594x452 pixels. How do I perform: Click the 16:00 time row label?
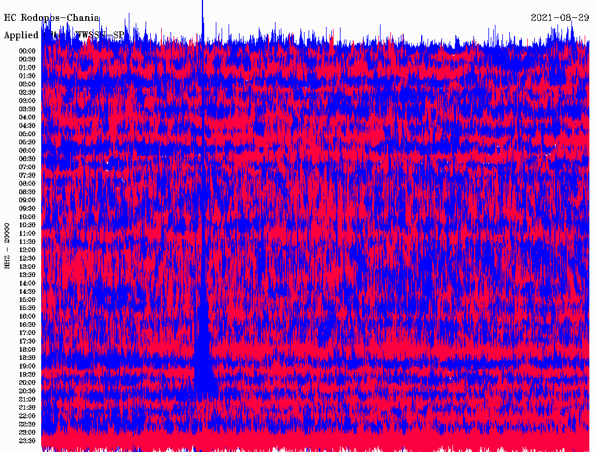pos(27,316)
